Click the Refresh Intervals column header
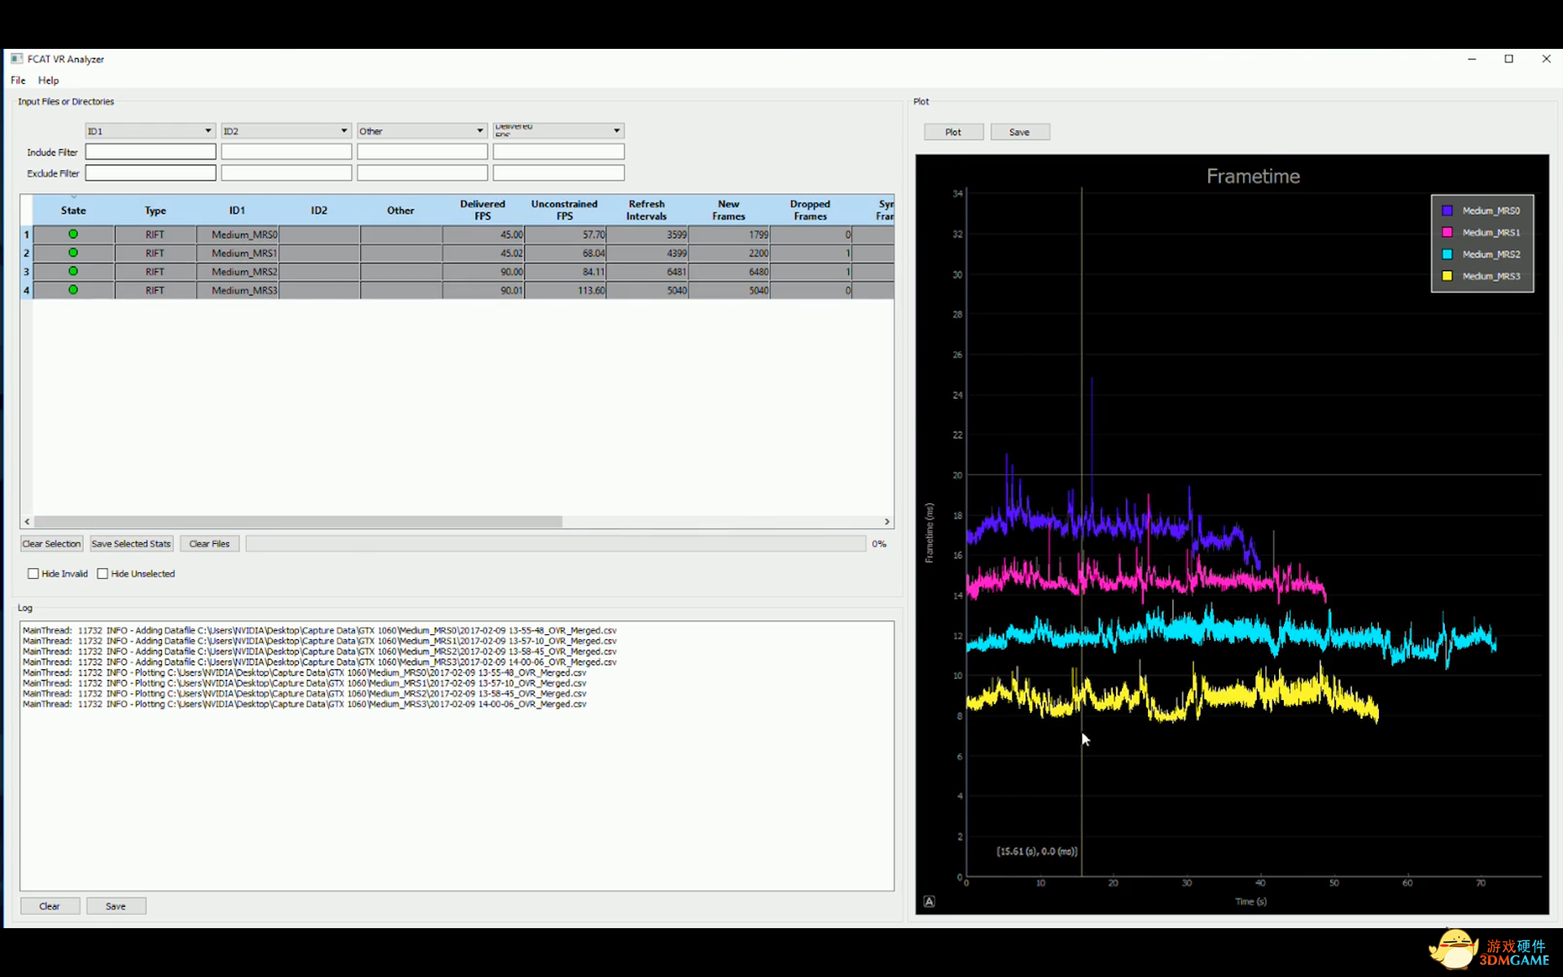The width and height of the screenshot is (1563, 977). pyautogui.click(x=647, y=210)
